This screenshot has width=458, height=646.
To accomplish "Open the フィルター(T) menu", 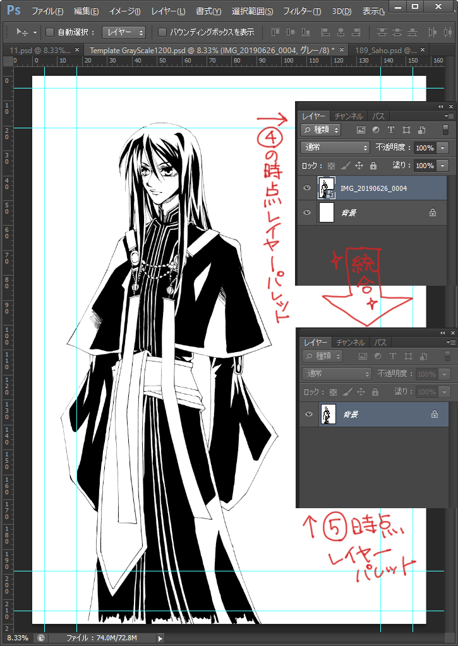I will tap(302, 11).
